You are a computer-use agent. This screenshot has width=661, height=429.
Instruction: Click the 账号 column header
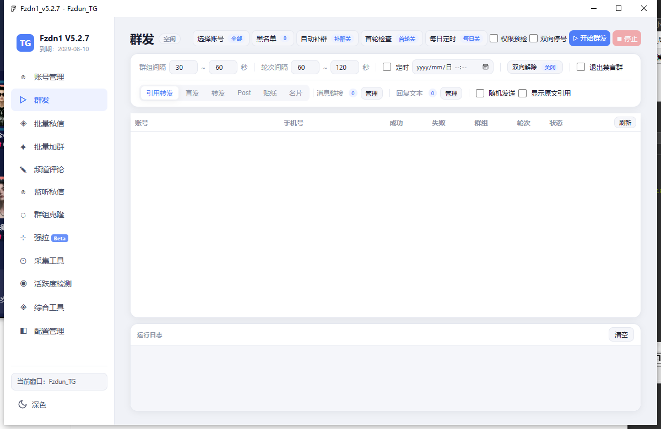point(142,123)
